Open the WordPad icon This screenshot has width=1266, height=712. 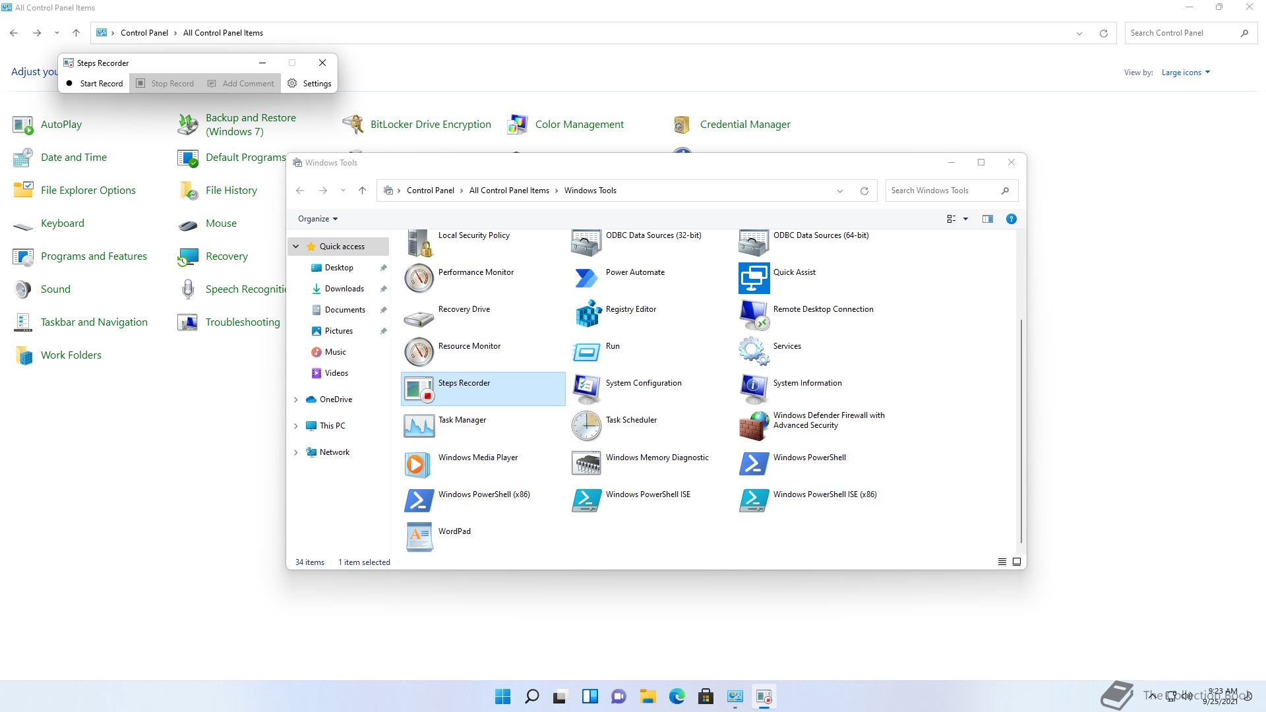pyautogui.click(x=419, y=537)
